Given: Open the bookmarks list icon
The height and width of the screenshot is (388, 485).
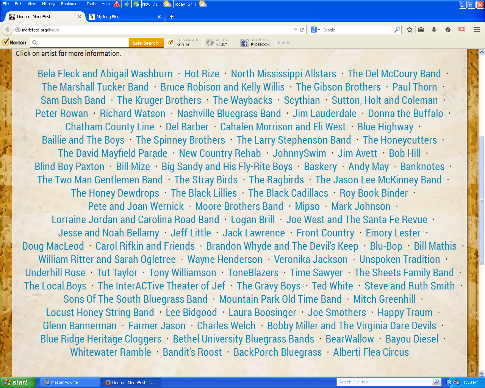Looking at the screenshot, I should (x=421, y=30).
